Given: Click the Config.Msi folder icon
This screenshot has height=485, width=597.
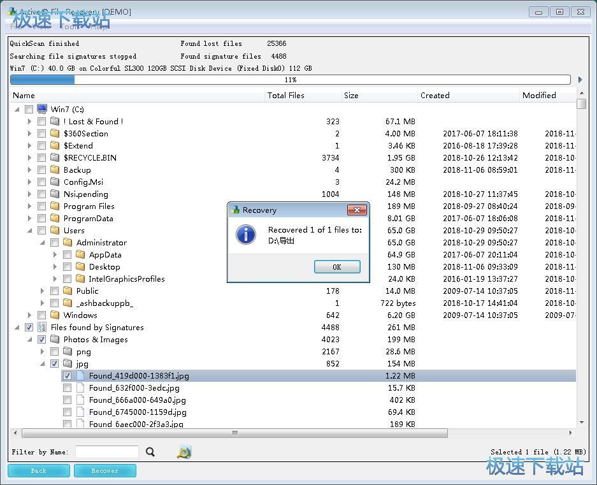Looking at the screenshot, I should [x=55, y=182].
